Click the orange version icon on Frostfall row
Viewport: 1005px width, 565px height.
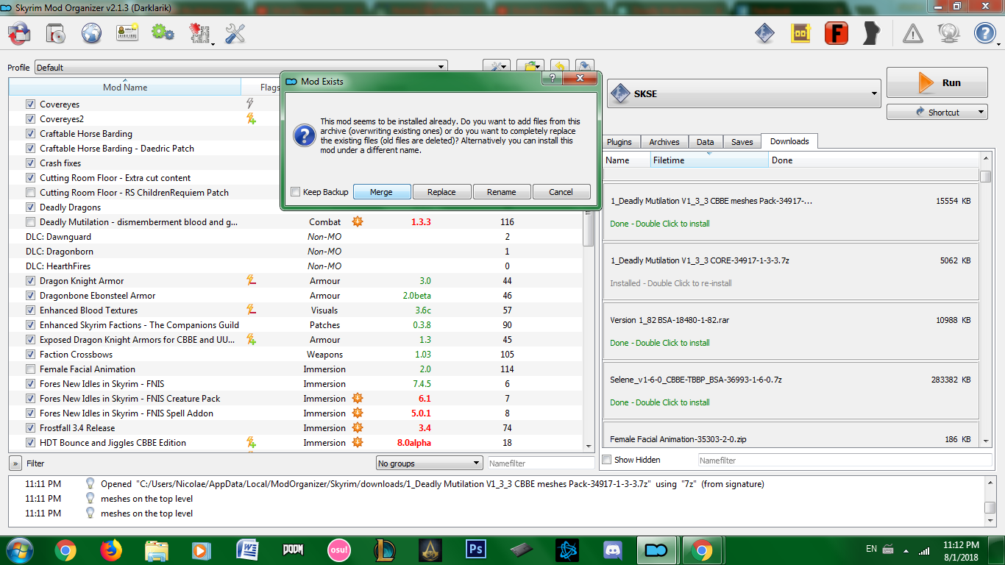(x=358, y=427)
